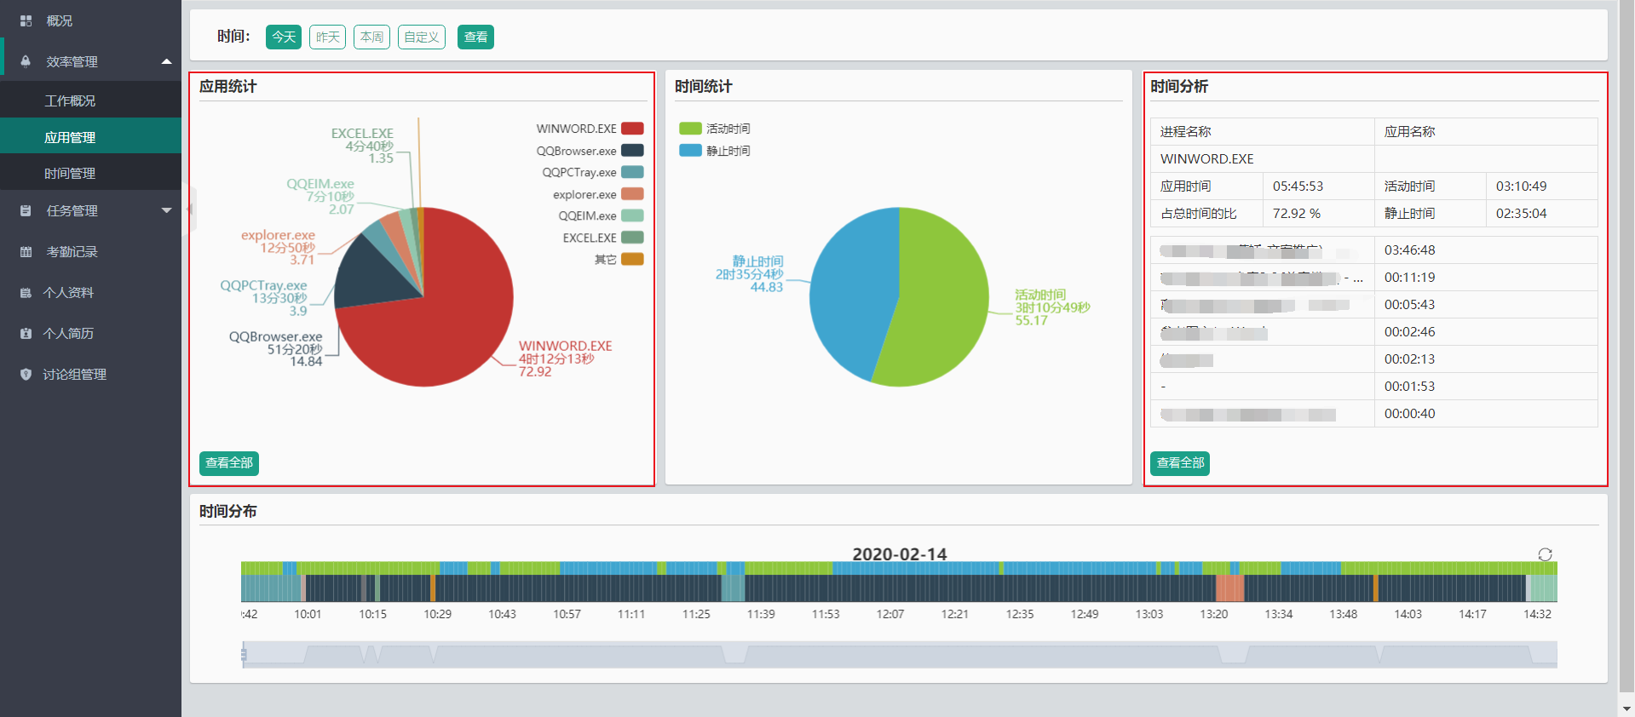
Task: Toggle 活动时间 legend green swatch
Action: (x=690, y=129)
